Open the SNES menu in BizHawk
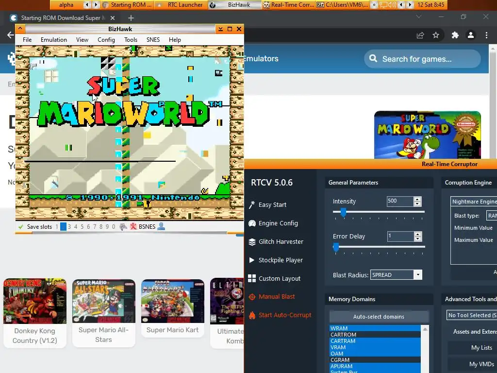 click(x=153, y=40)
